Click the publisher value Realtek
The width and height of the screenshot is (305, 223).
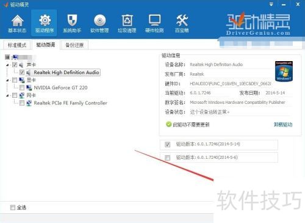(x=197, y=74)
